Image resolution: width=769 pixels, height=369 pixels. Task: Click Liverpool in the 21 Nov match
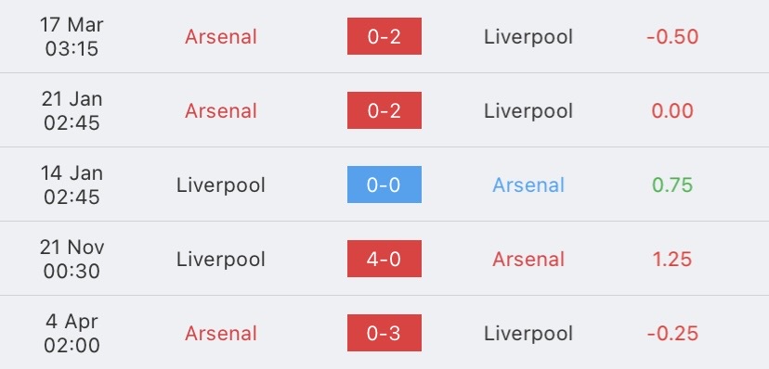click(221, 260)
